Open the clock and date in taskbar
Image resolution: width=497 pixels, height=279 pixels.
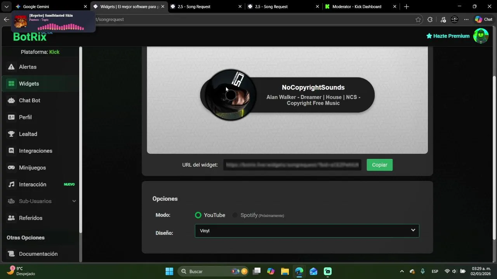tap(481, 271)
